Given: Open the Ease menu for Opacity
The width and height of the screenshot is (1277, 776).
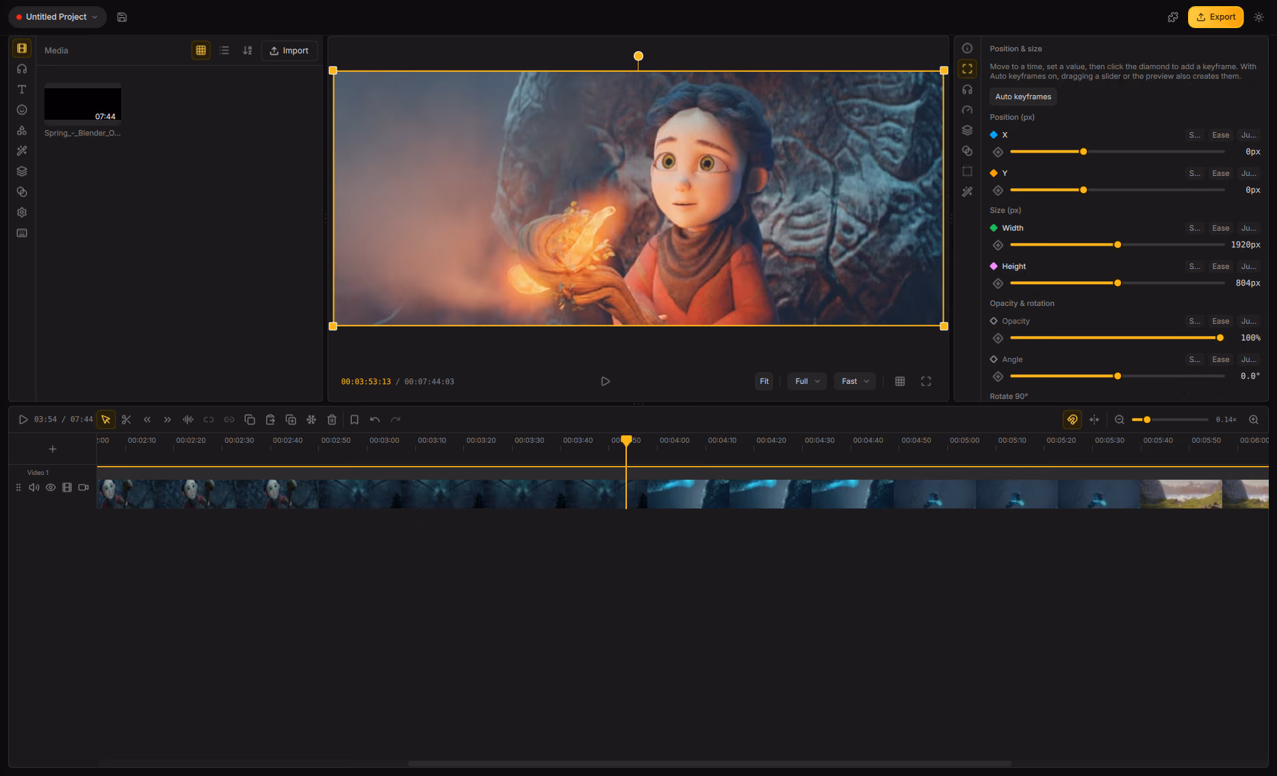Looking at the screenshot, I should coord(1220,322).
